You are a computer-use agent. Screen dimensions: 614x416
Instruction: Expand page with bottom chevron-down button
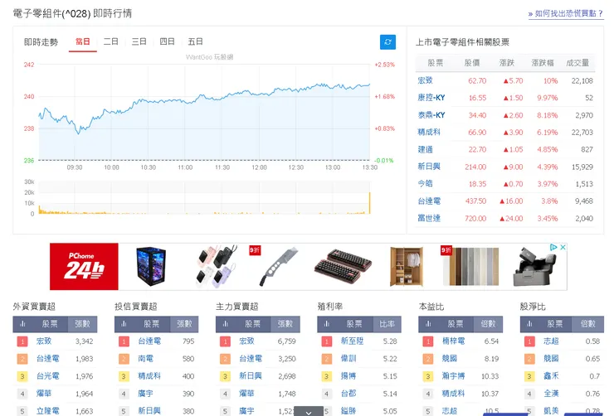(x=309, y=411)
